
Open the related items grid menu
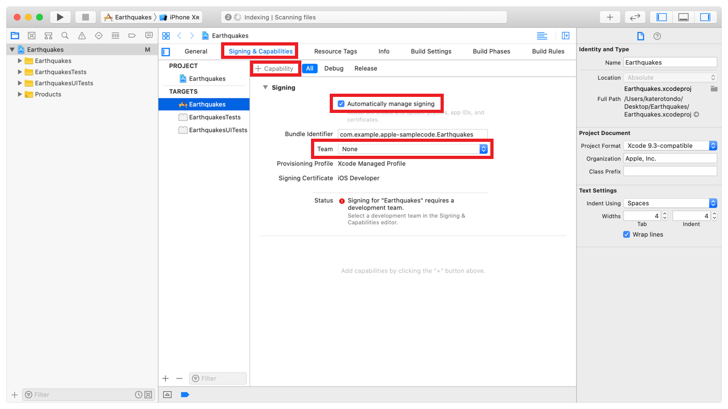[x=166, y=36]
